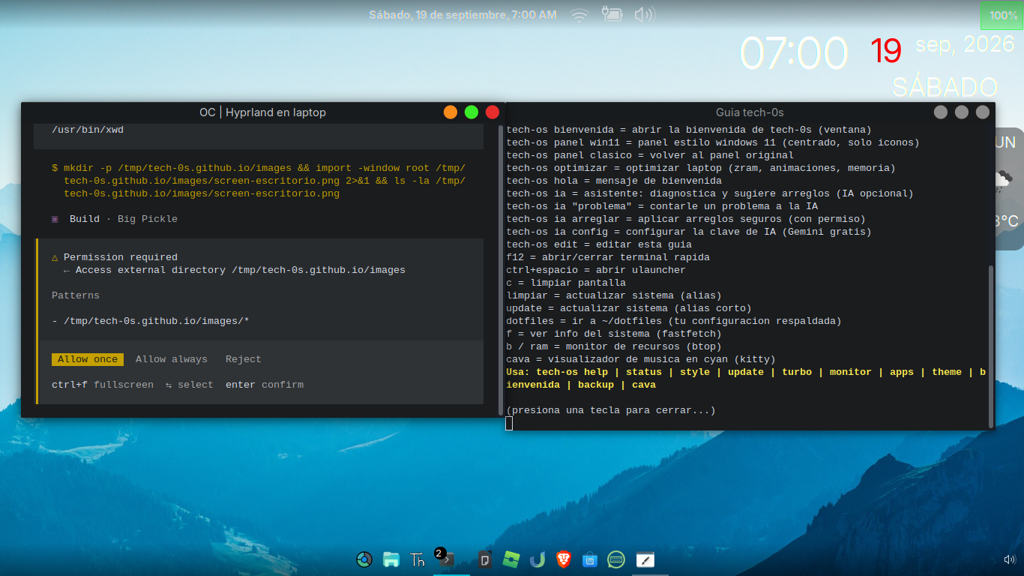Open the green on-screen keyboard dock icon
This screenshot has width=1024, height=576.
point(616,559)
